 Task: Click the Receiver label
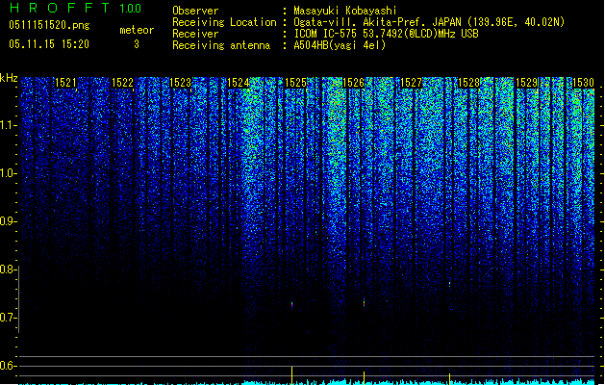pos(195,34)
